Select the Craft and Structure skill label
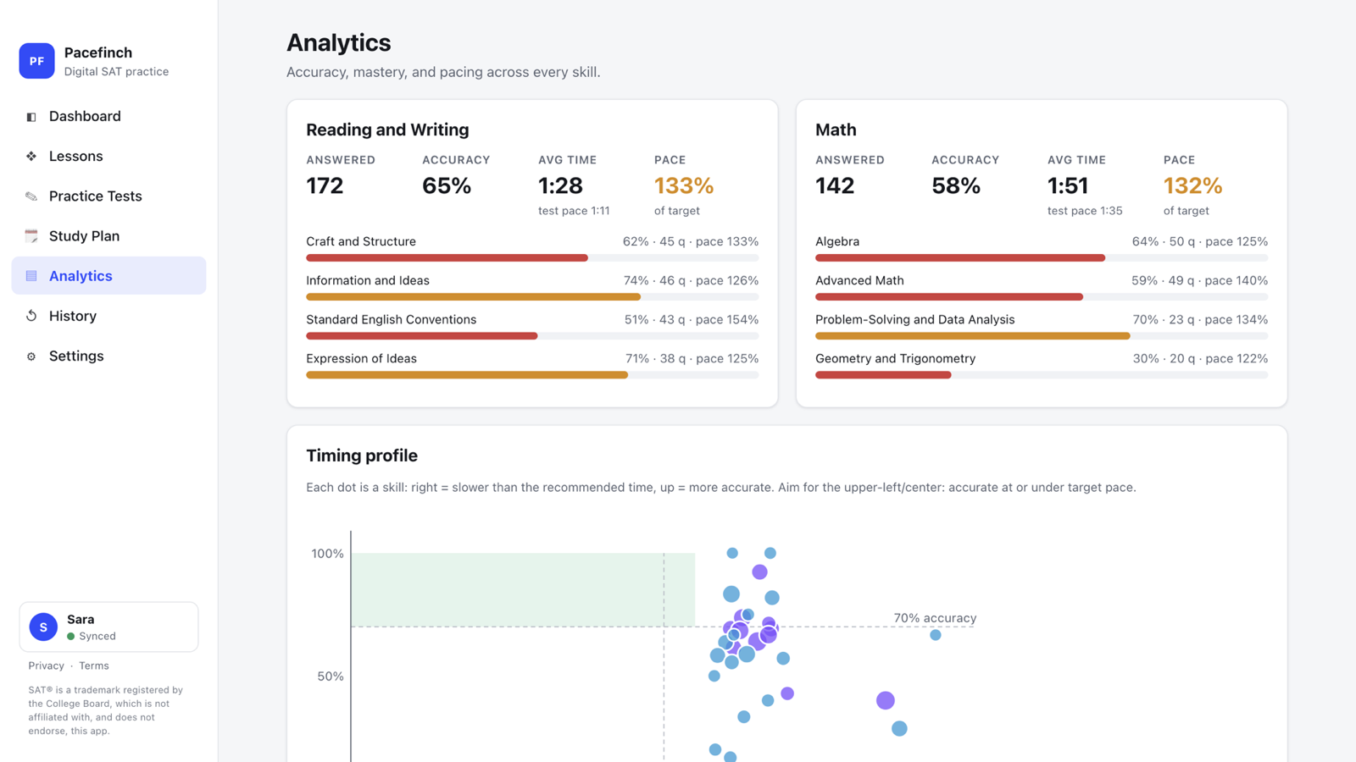 pyautogui.click(x=361, y=241)
